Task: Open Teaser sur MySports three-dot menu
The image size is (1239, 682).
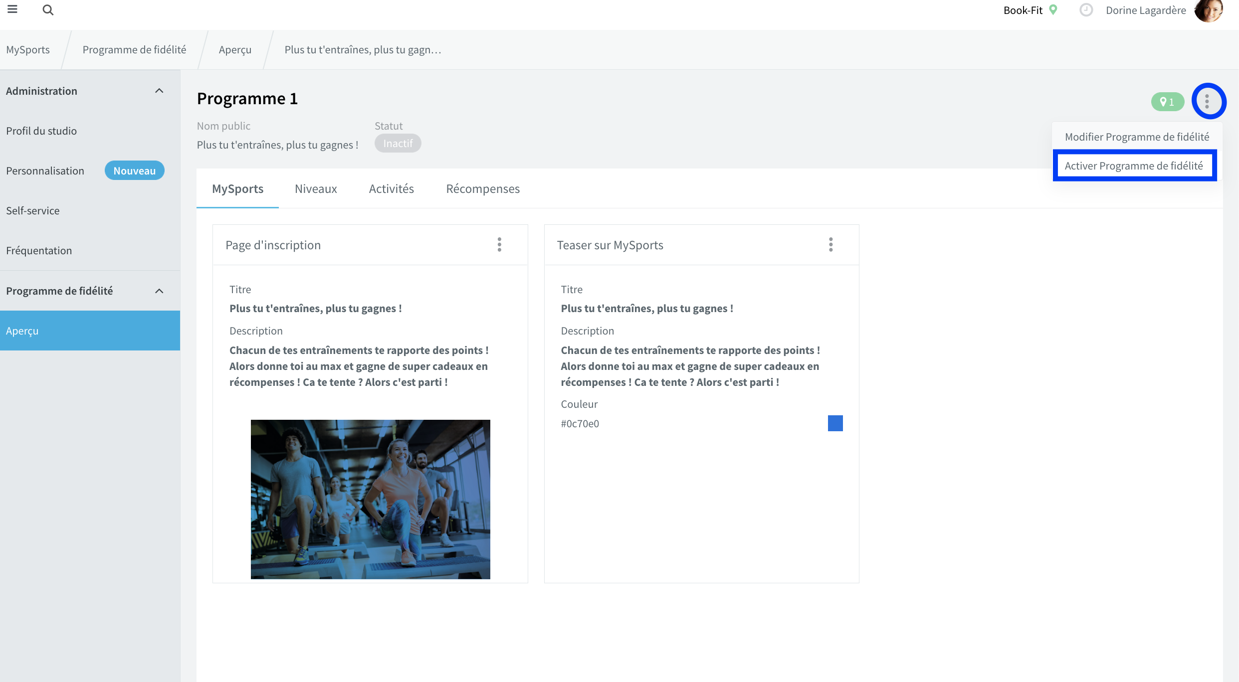Action: [830, 244]
